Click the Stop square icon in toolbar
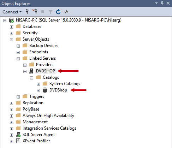 [43, 12]
